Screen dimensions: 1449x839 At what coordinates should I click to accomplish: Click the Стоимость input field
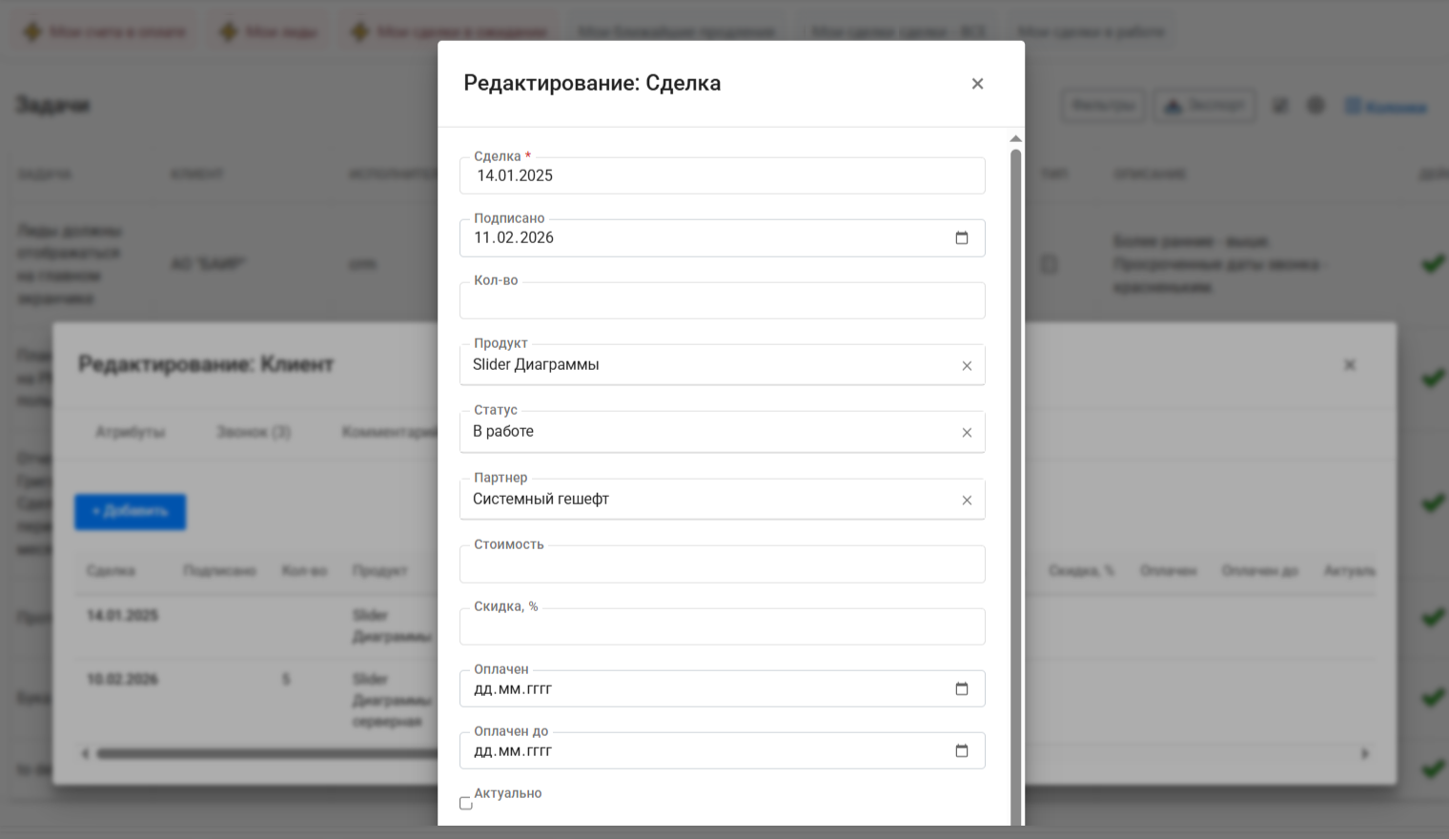tap(721, 565)
